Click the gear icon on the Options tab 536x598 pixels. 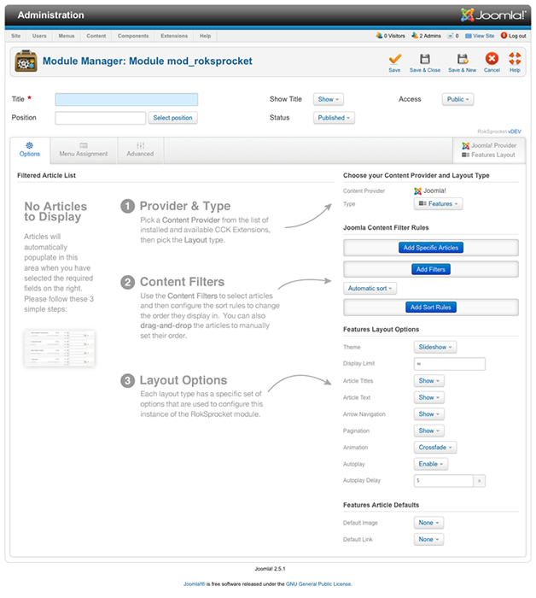pyautogui.click(x=29, y=145)
